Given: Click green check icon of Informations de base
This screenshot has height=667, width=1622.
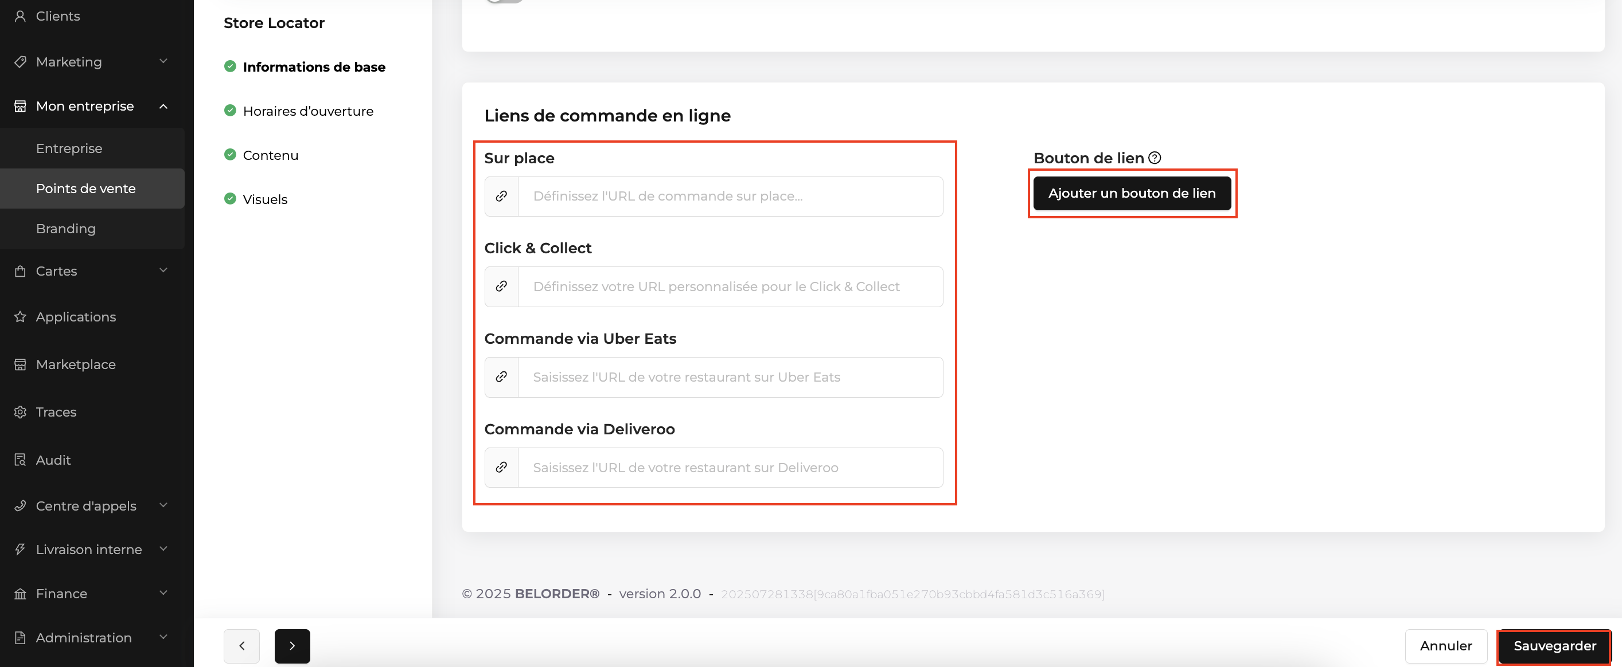Looking at the screenshot, I should tap(231, 66).
